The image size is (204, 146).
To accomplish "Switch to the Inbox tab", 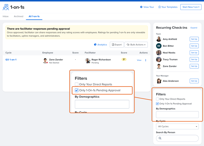I will tap(5, 16).
